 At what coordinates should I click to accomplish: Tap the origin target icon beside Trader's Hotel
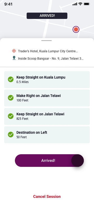click(14, 51)
